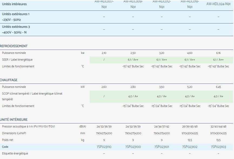
Task: Select heating nominal power value 6,45
Action: pos(218,87)
